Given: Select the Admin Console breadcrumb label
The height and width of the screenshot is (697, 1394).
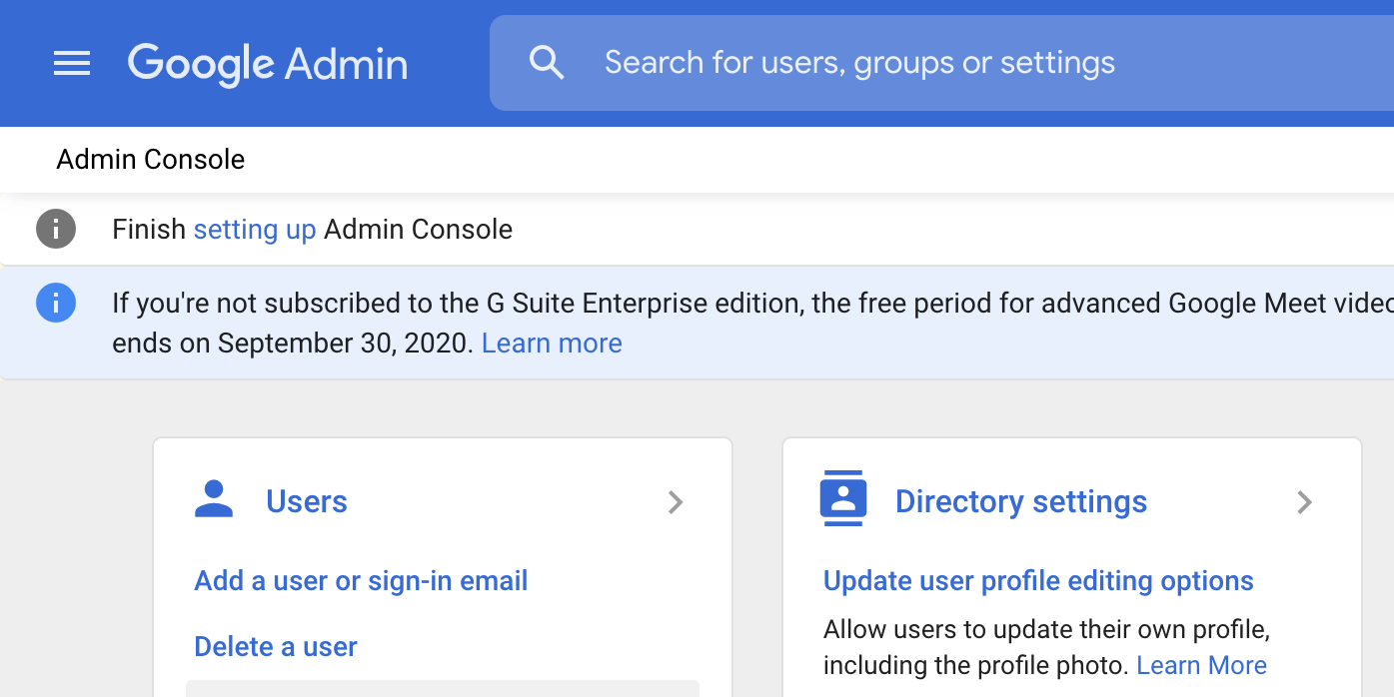Looking at the screenshot, I should 150,159.
